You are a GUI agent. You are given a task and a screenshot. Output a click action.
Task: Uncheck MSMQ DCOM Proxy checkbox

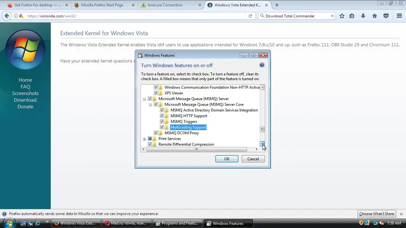pos(156,133)
